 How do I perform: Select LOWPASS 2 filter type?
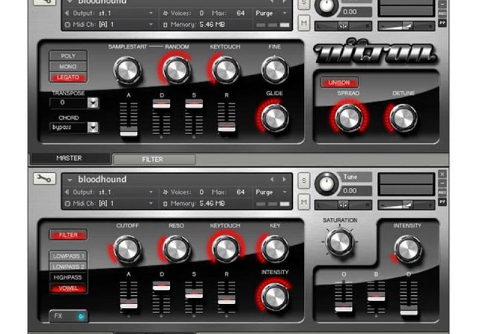(68, 267)
